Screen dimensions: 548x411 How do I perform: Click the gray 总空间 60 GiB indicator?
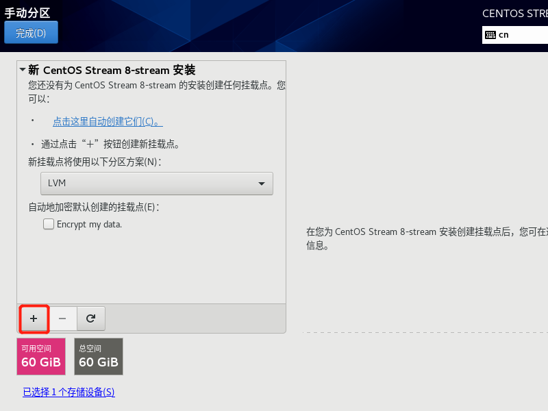(x=98, y=356)
